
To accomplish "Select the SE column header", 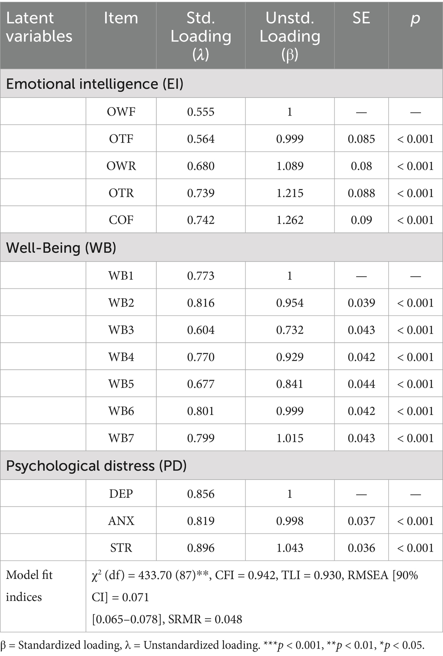I will (x=361, y=35).
